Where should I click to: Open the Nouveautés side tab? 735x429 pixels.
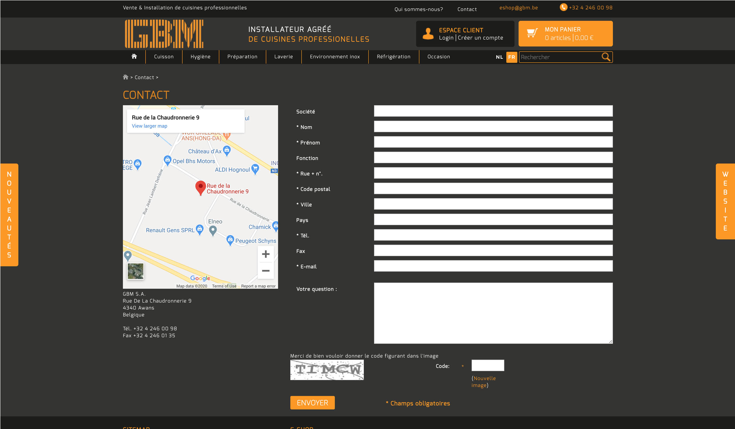(9, 215)
